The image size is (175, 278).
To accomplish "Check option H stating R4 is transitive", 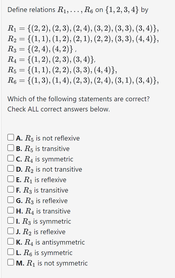I will tap(10, 210).
